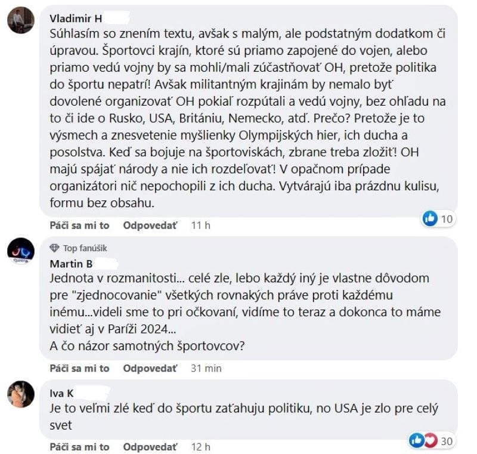Click the 12 h timestamp on Iva's comment
This screenshot has width=477, height=454.
click(201, 446)
